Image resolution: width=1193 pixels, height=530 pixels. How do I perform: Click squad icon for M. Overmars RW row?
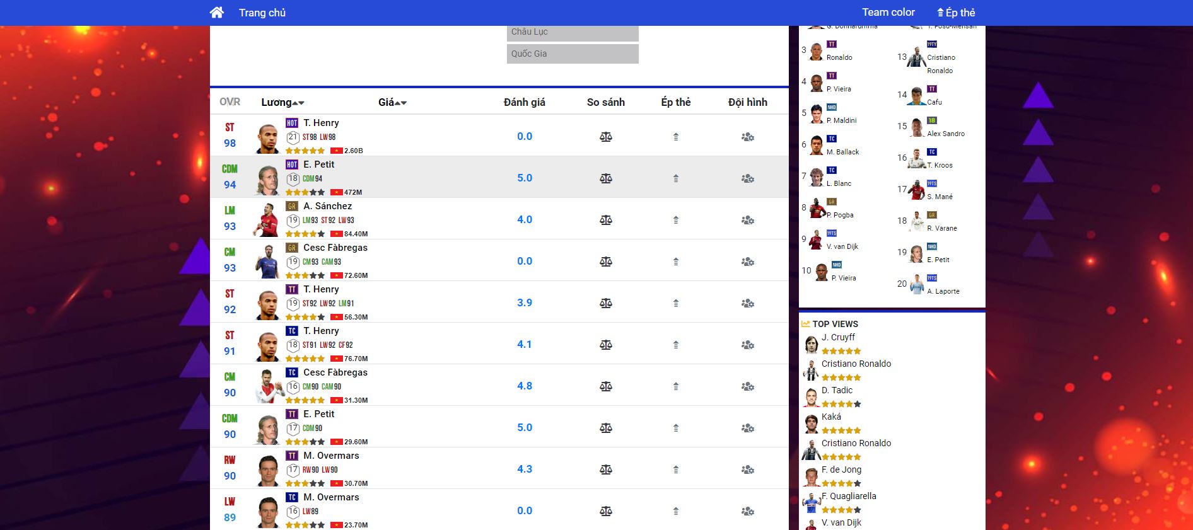(x=747, y=470)
